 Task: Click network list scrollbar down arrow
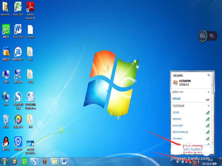[x=213, y=143]
